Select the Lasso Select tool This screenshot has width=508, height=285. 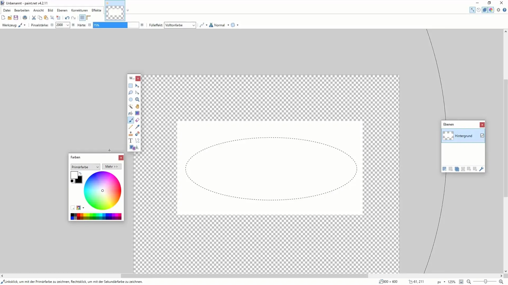click(x=131, y=93)
